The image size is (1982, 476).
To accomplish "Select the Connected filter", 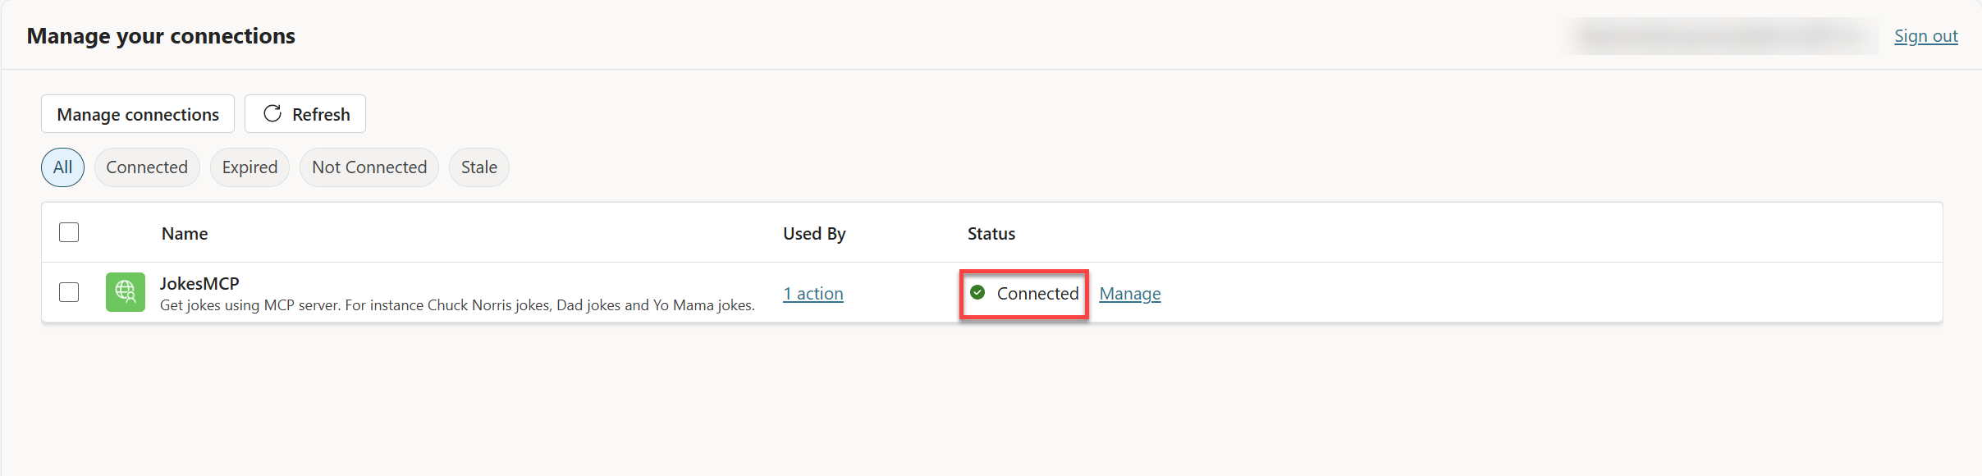I will pos(147,167).
